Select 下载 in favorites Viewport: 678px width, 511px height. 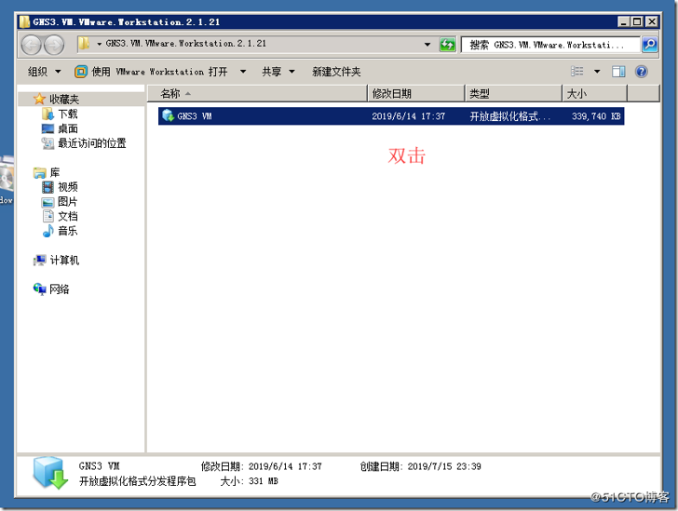(x=68, y=114)
